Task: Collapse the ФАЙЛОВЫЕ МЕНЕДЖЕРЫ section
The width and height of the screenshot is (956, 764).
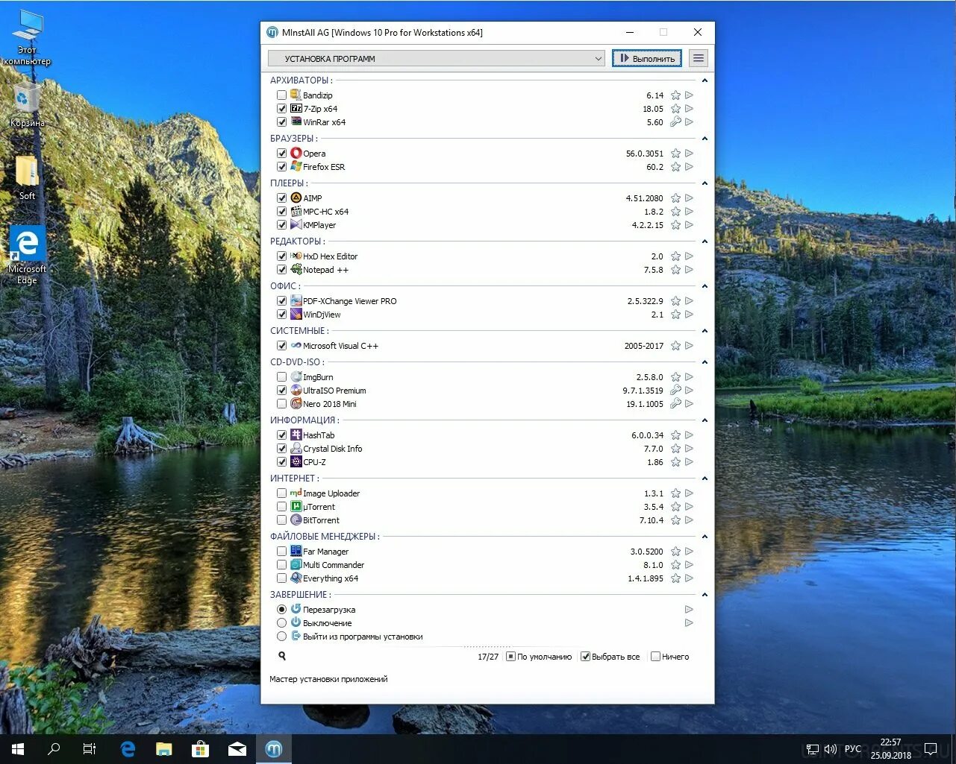Action: [704, 537]
